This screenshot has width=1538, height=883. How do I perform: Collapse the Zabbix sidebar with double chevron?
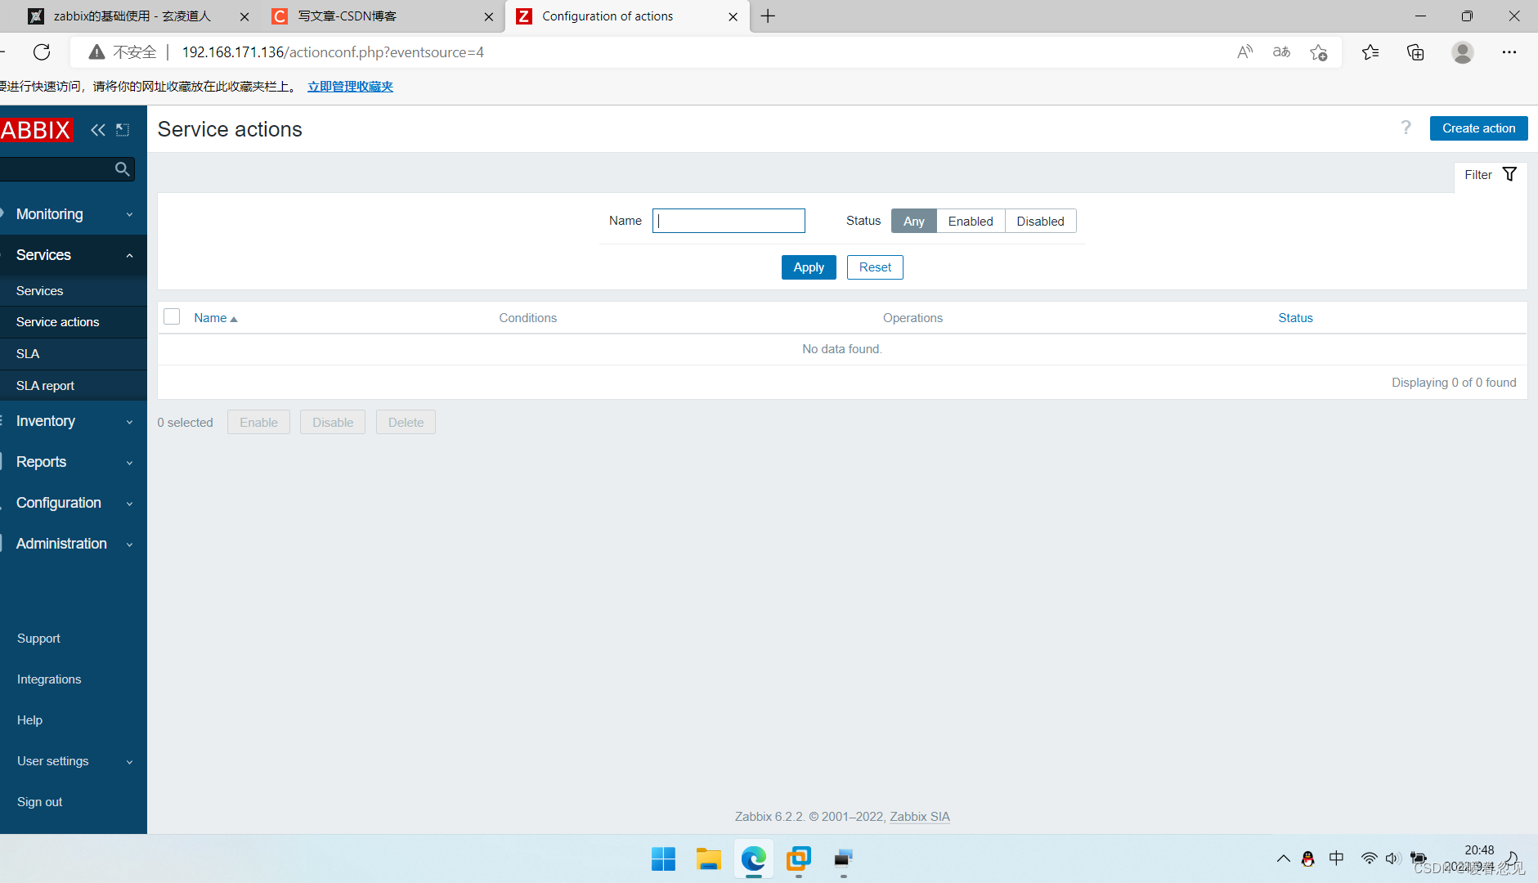98,130
